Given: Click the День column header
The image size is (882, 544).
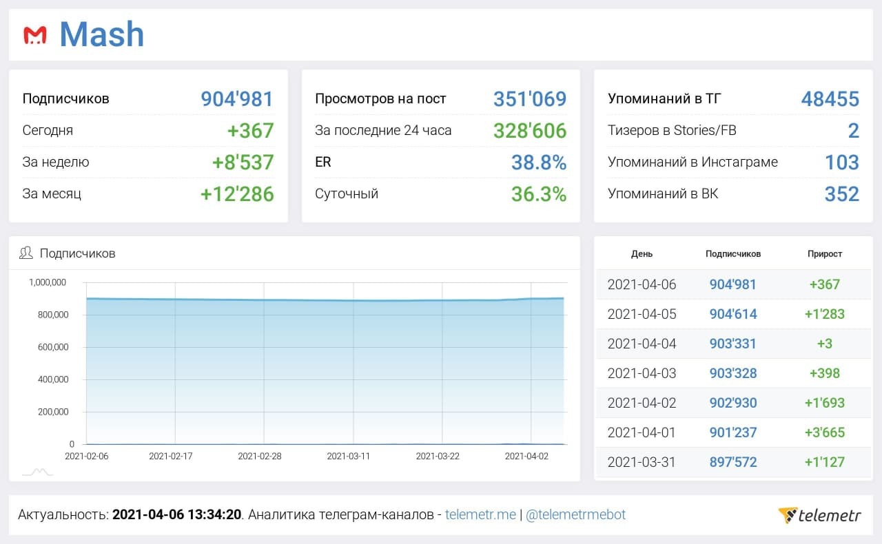Looking at the screenshot, I should pyautogui.click(x=642, y=254).
